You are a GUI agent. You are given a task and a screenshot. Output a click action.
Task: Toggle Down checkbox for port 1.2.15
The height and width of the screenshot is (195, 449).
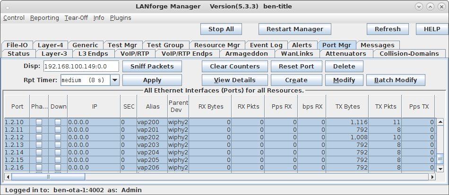(58, 160)
